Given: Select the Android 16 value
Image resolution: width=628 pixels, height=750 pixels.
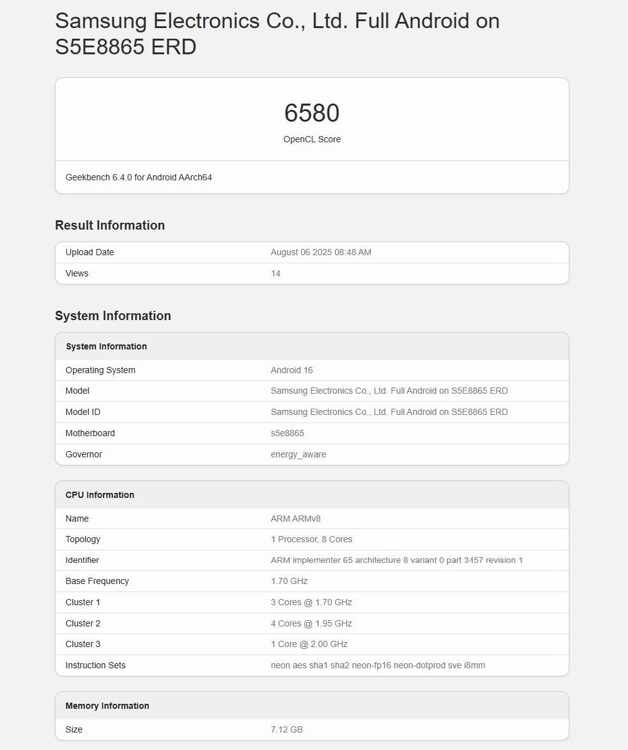Looking at the screenshot, I should click(292, 370).
